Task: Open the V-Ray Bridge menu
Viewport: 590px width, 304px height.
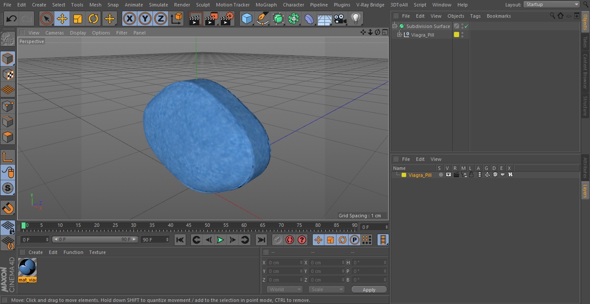Action: tap(370, 5)
